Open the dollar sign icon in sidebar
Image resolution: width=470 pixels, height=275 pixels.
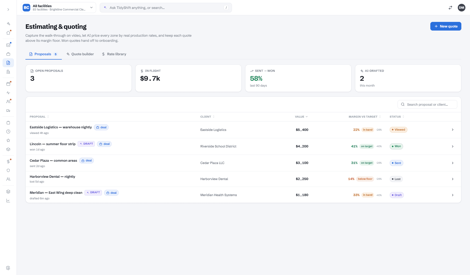pos(8,161)
